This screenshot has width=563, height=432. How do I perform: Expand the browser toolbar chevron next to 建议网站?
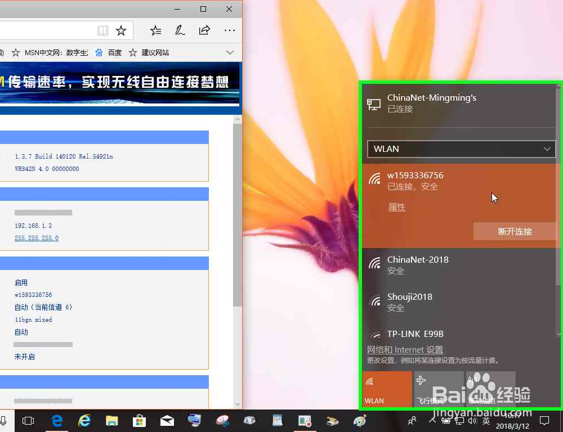click(230, 52)
